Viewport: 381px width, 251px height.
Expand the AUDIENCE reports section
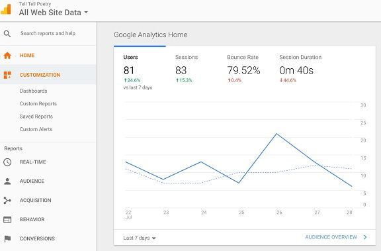tap(32, 181)
